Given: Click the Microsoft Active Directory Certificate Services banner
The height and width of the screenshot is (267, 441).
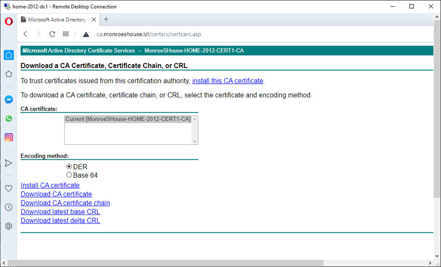Looking at the screenshot, I should (x=227, y=50).
